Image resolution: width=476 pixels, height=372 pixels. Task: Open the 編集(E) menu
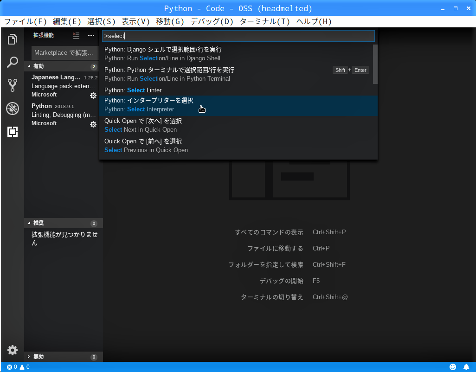(x=67, y=21)
